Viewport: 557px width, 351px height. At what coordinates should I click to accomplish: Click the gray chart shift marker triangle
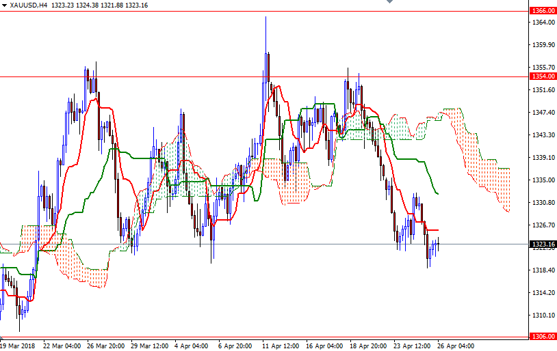389,3
